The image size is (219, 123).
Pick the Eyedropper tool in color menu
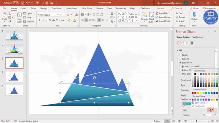tap(198, 106)
